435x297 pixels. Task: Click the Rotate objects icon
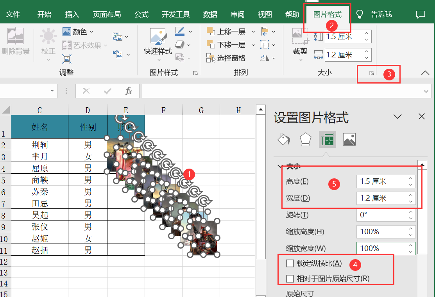coord(265,58)
